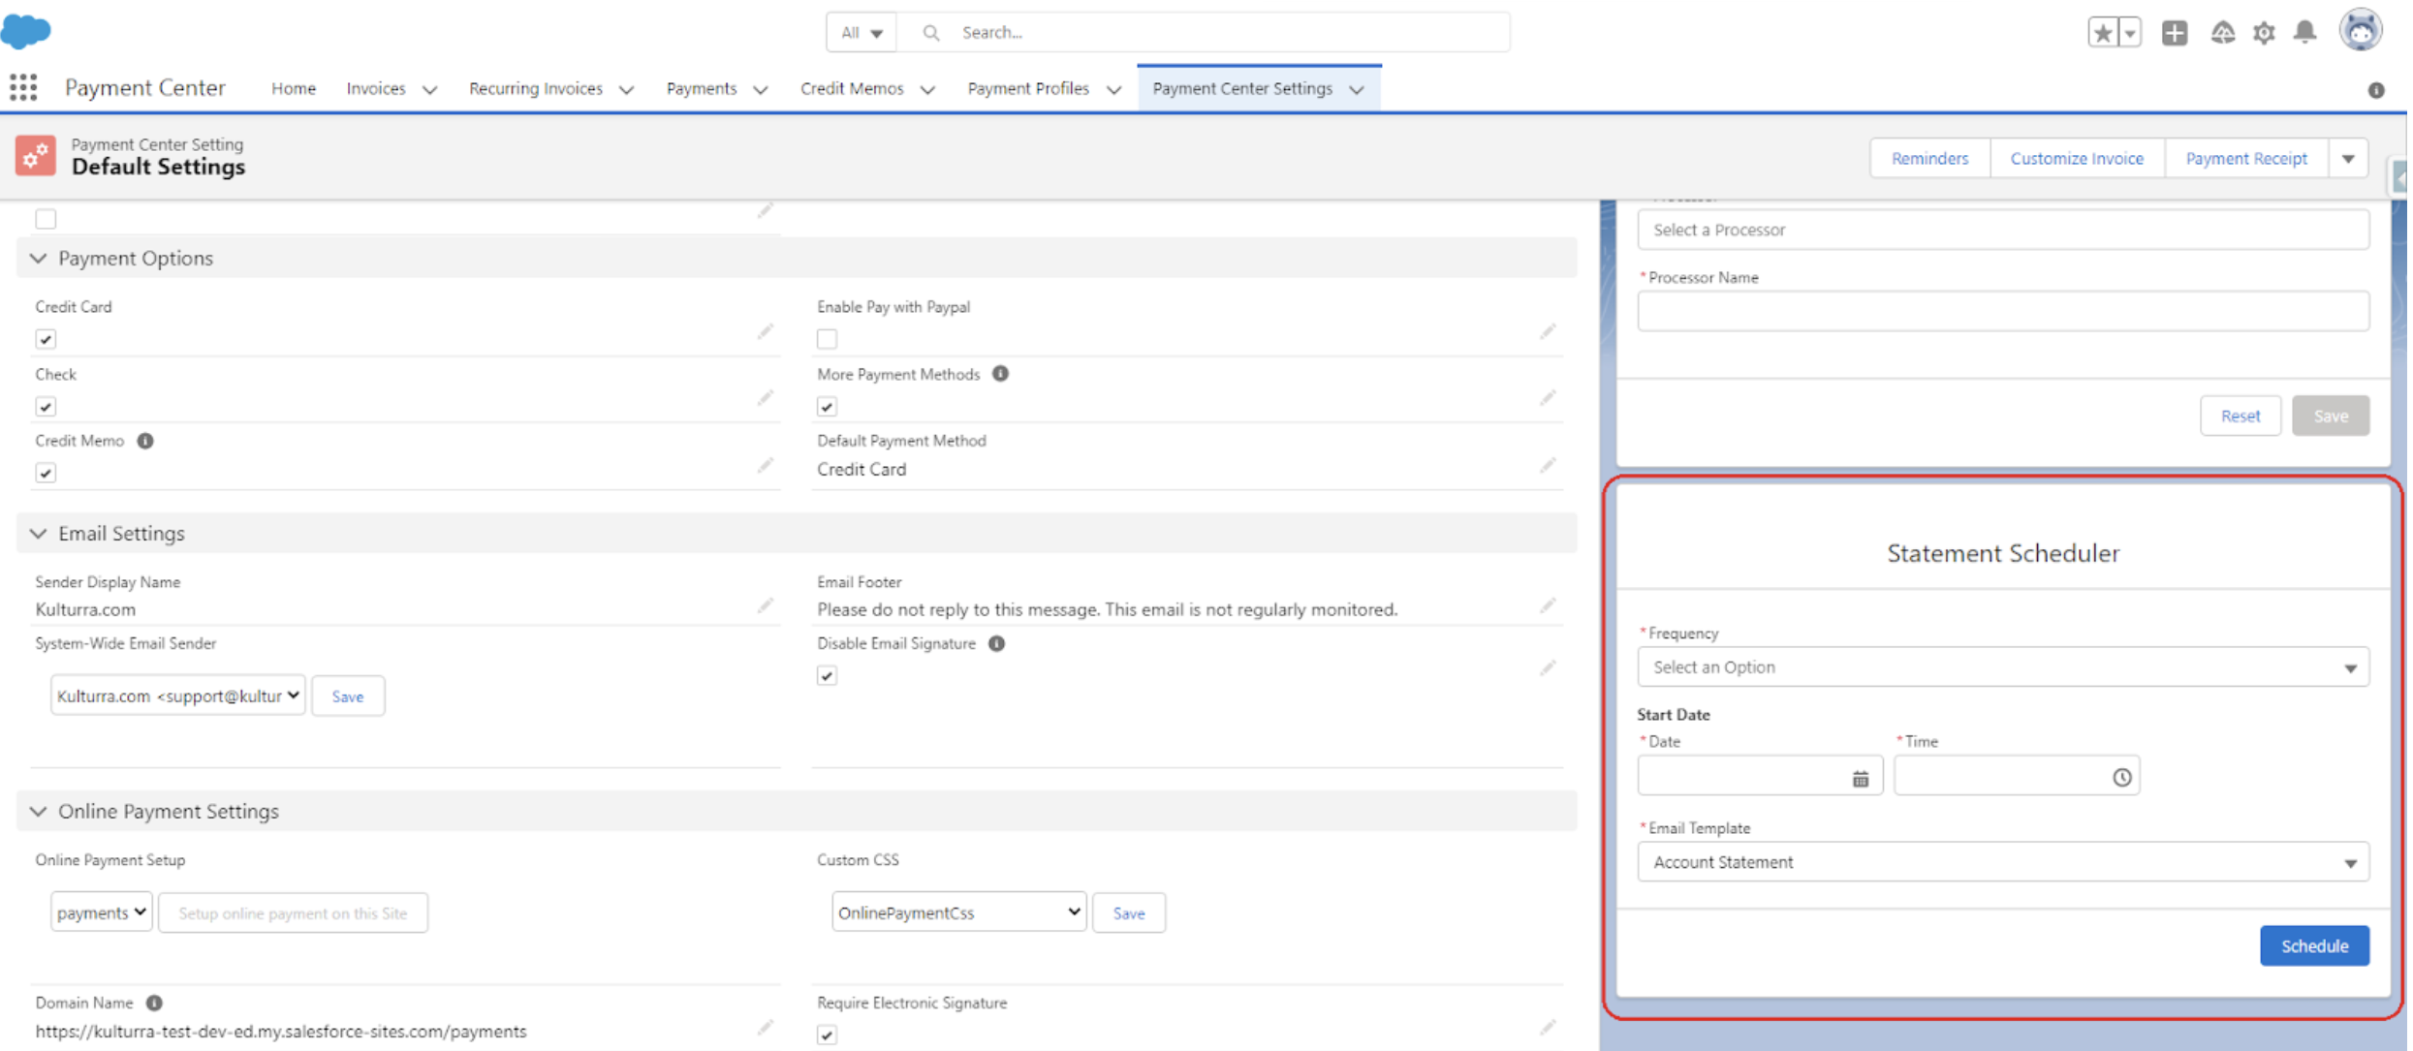Screen dimensions: 2413x1051
Task: Click the Credit Memo info icon
Action: pos(145,441)
